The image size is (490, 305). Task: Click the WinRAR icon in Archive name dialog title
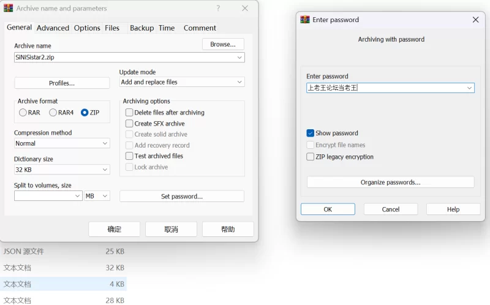(8, 8)
